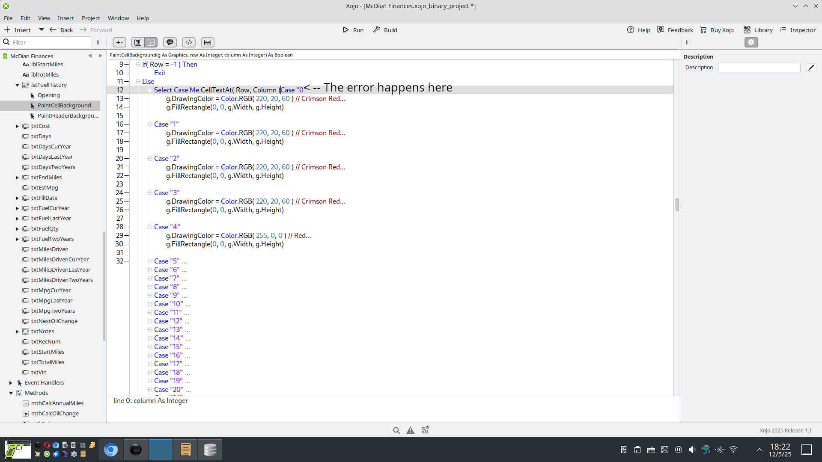
Task: Click the Feedback toolbar button
Action: point(675,30)
